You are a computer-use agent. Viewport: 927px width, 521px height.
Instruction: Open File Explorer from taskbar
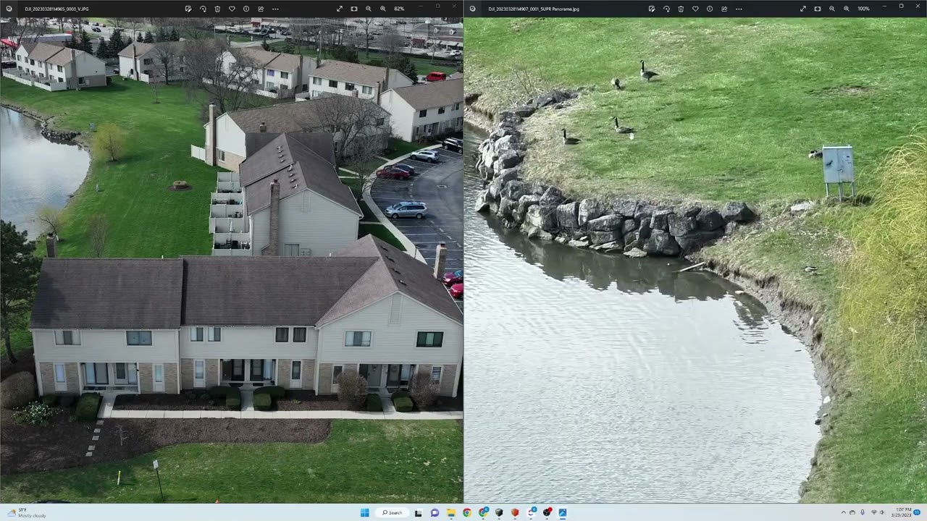click(x=450, y=512)
